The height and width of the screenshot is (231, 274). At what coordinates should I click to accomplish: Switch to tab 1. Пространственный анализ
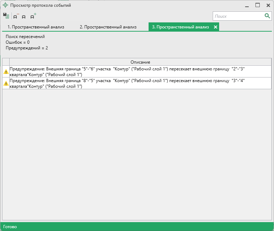(x=36, y=27)
